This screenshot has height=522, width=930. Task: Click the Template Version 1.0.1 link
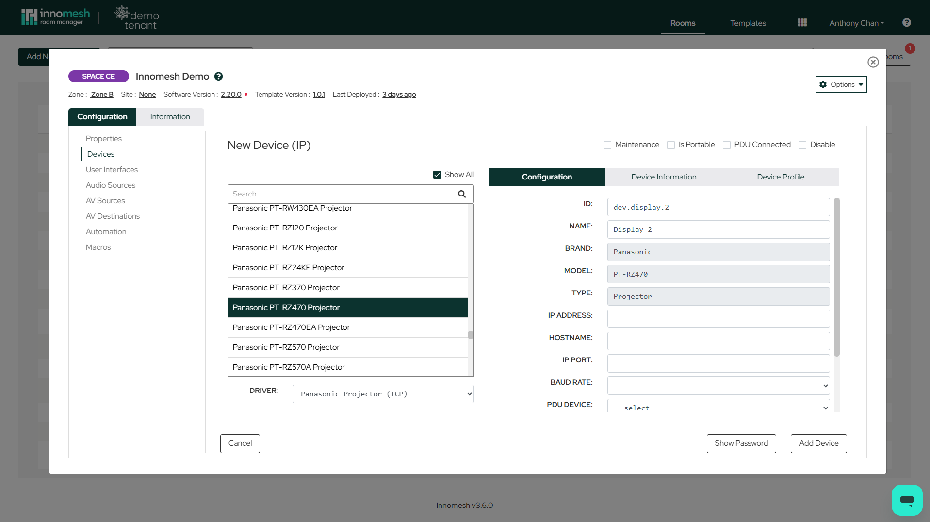(x=319, y=94)
